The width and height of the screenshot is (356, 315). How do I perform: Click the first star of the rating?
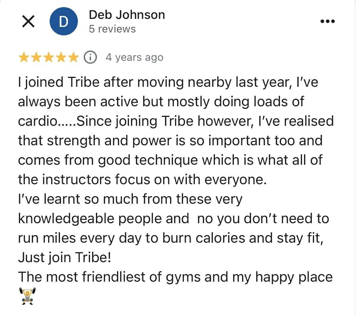(24, 57)
